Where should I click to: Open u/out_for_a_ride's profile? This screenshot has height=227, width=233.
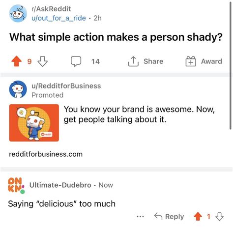click(x=58, y=18)
